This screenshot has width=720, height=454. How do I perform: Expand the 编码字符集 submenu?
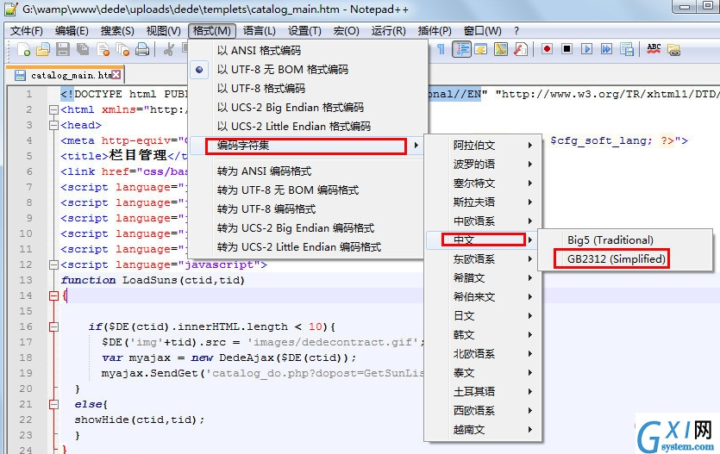point(307,146)
